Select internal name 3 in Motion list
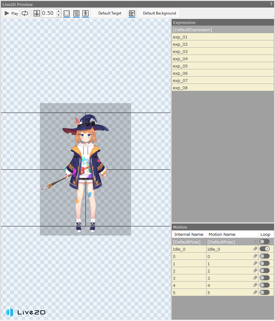This screenshot has width=275, height=321. (x=189, y=278)
